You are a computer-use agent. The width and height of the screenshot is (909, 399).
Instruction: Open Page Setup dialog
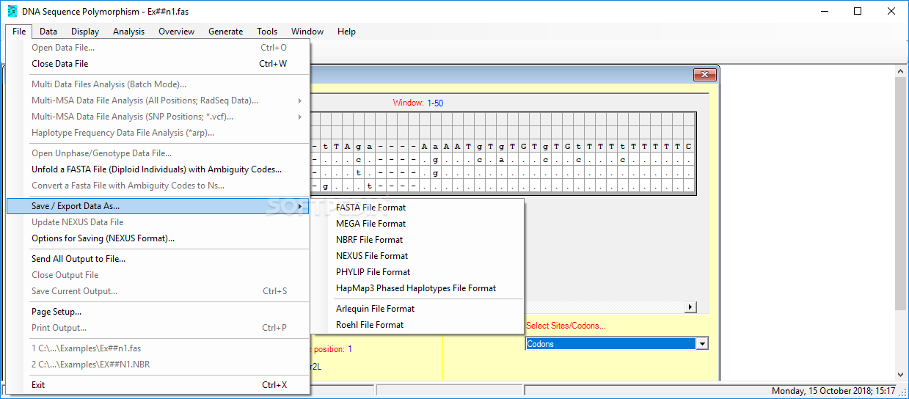(158, 312)
